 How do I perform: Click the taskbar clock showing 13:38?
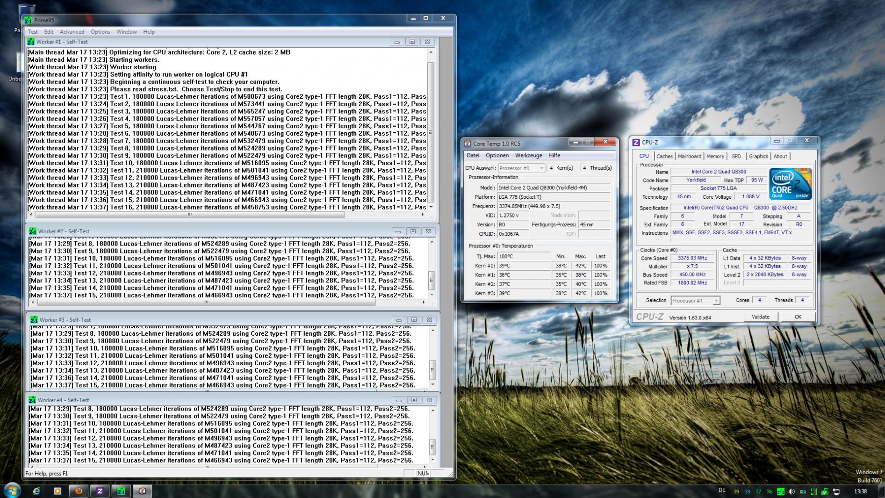(860, 491)
